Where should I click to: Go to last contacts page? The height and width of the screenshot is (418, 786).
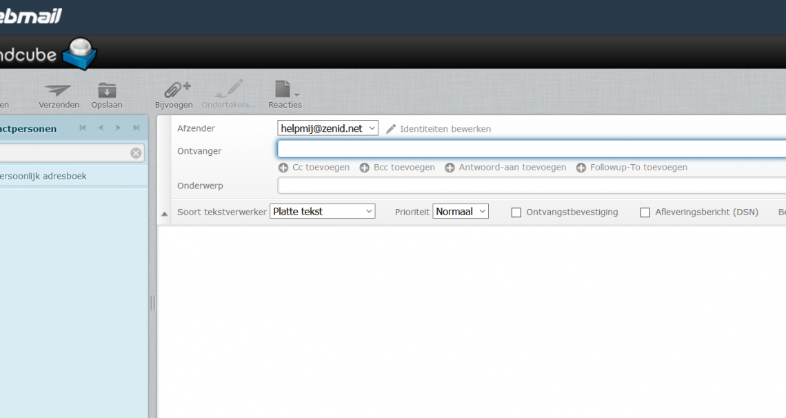[136, 128]
